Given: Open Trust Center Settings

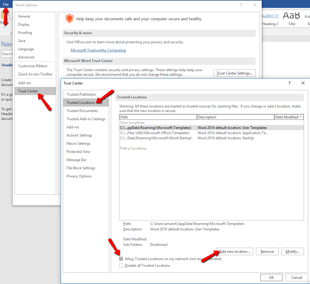Looking at the screenshot, I should [234, 73].
